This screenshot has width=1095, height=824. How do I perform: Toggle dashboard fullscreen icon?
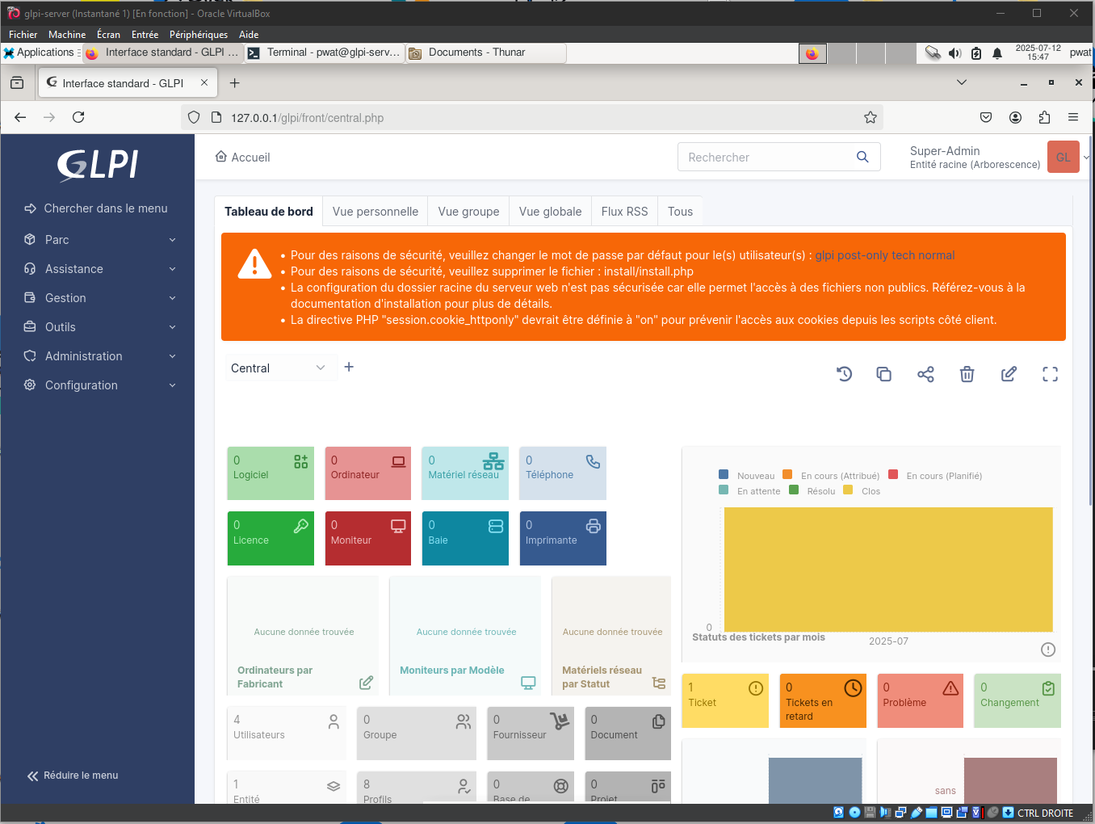1050,374
